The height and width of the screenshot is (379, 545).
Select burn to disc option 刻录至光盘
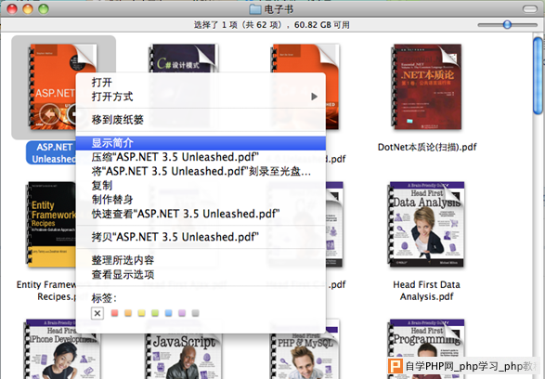pos(201,172)
